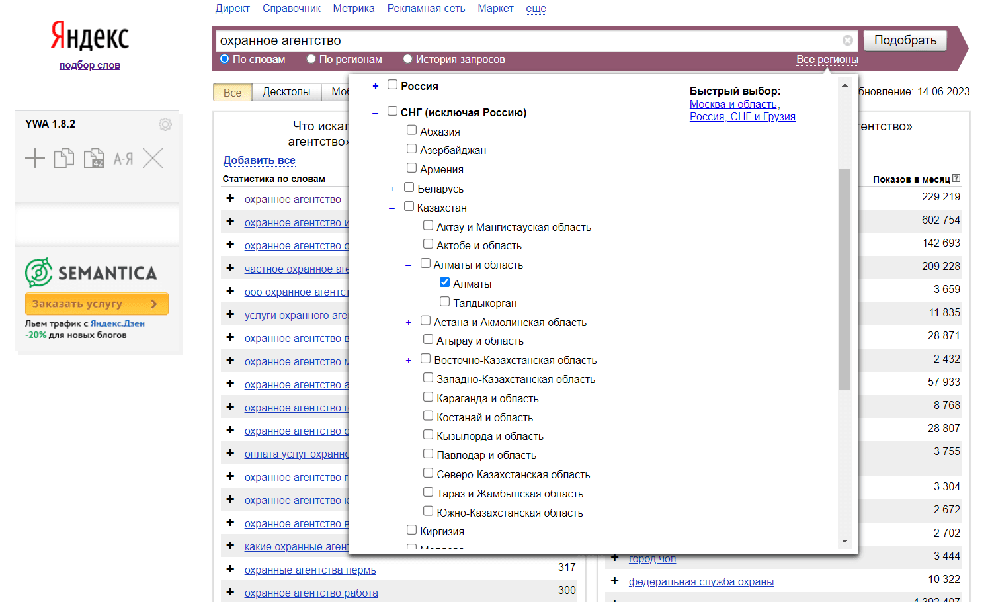Add 'ооо охранное' phrase with plus
Viewport: 990px width, 602px height.
click(x=230, y=291)
